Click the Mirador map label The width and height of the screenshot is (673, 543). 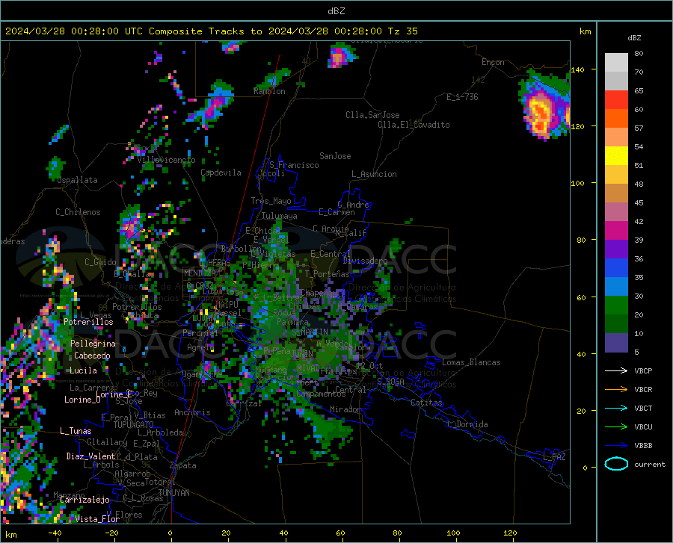[345, 409]
